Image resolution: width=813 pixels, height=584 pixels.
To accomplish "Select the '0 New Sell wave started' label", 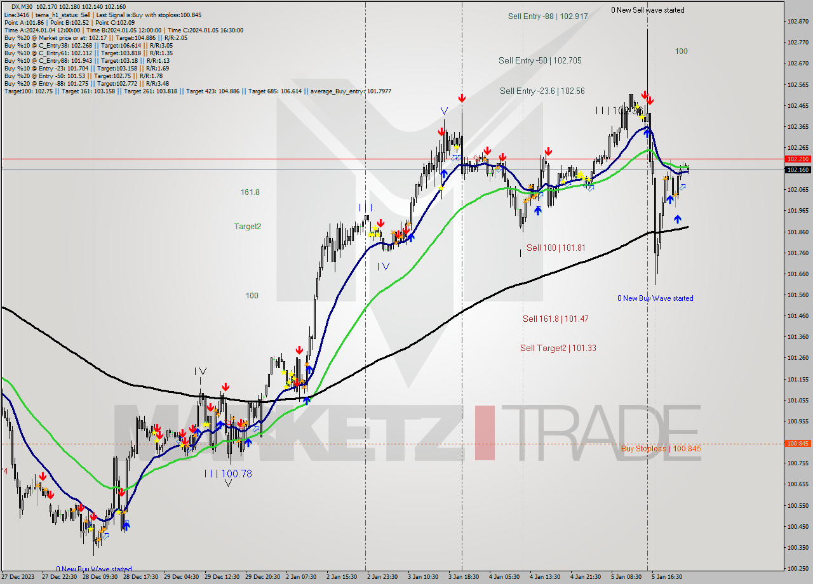I will pos(648,10).
